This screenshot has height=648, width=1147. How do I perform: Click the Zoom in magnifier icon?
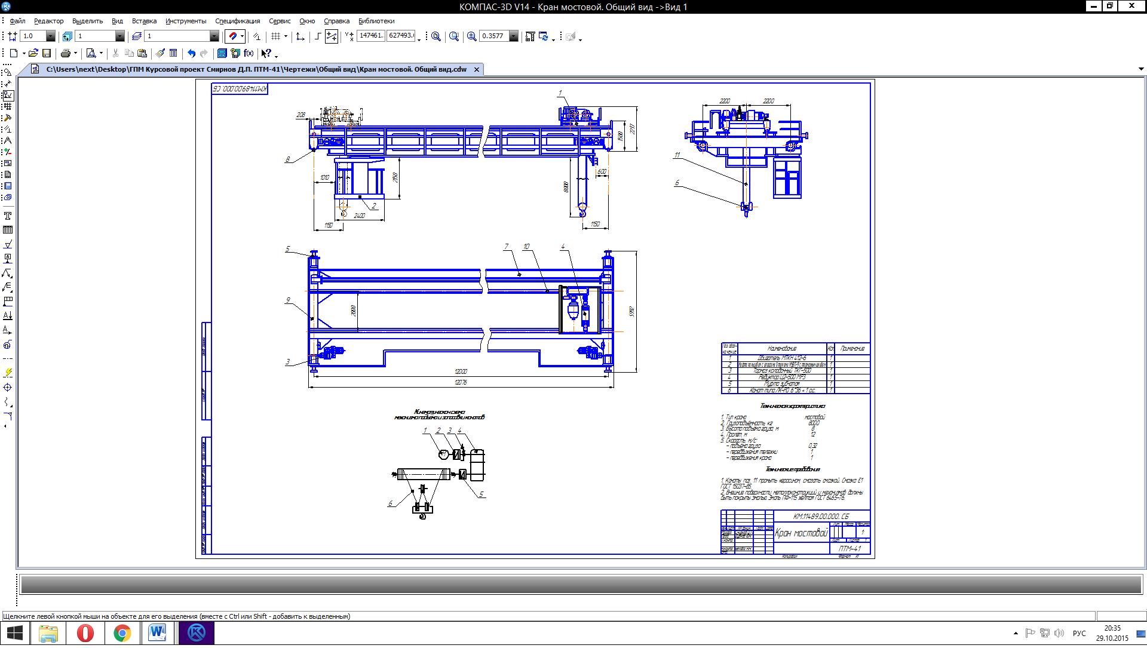click(x=471, y=36)
